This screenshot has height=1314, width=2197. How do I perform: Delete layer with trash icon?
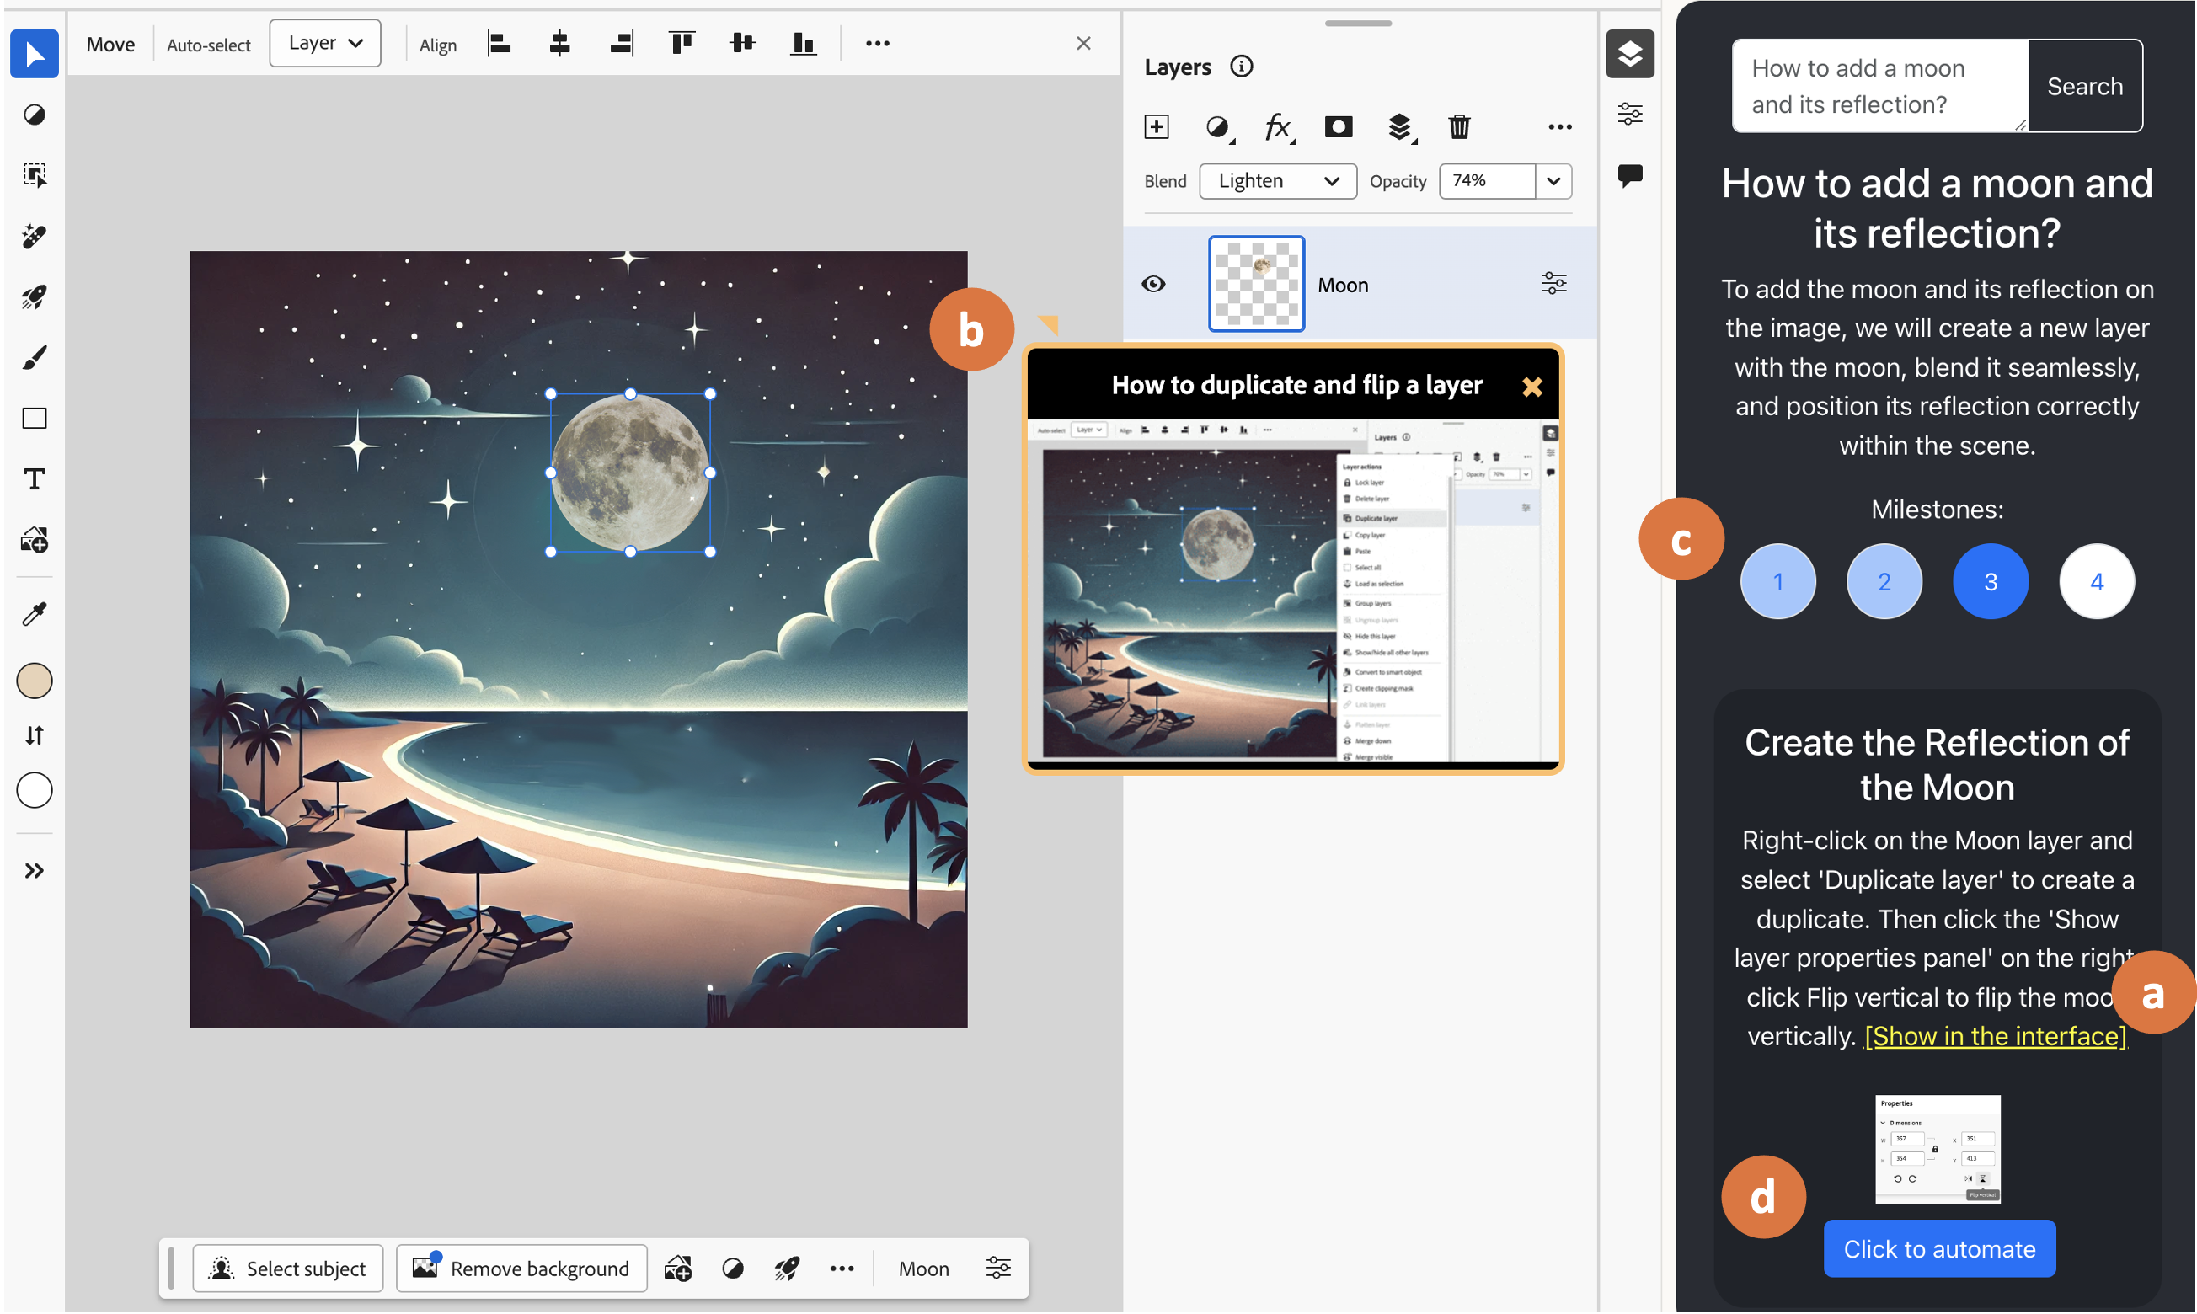[1459, 126]
